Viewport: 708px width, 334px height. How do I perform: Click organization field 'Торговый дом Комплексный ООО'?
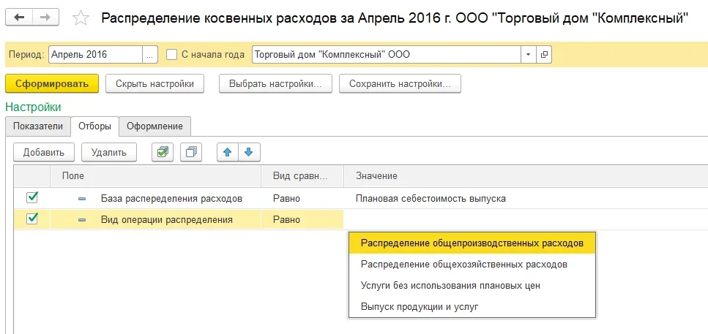coord(387,55)
